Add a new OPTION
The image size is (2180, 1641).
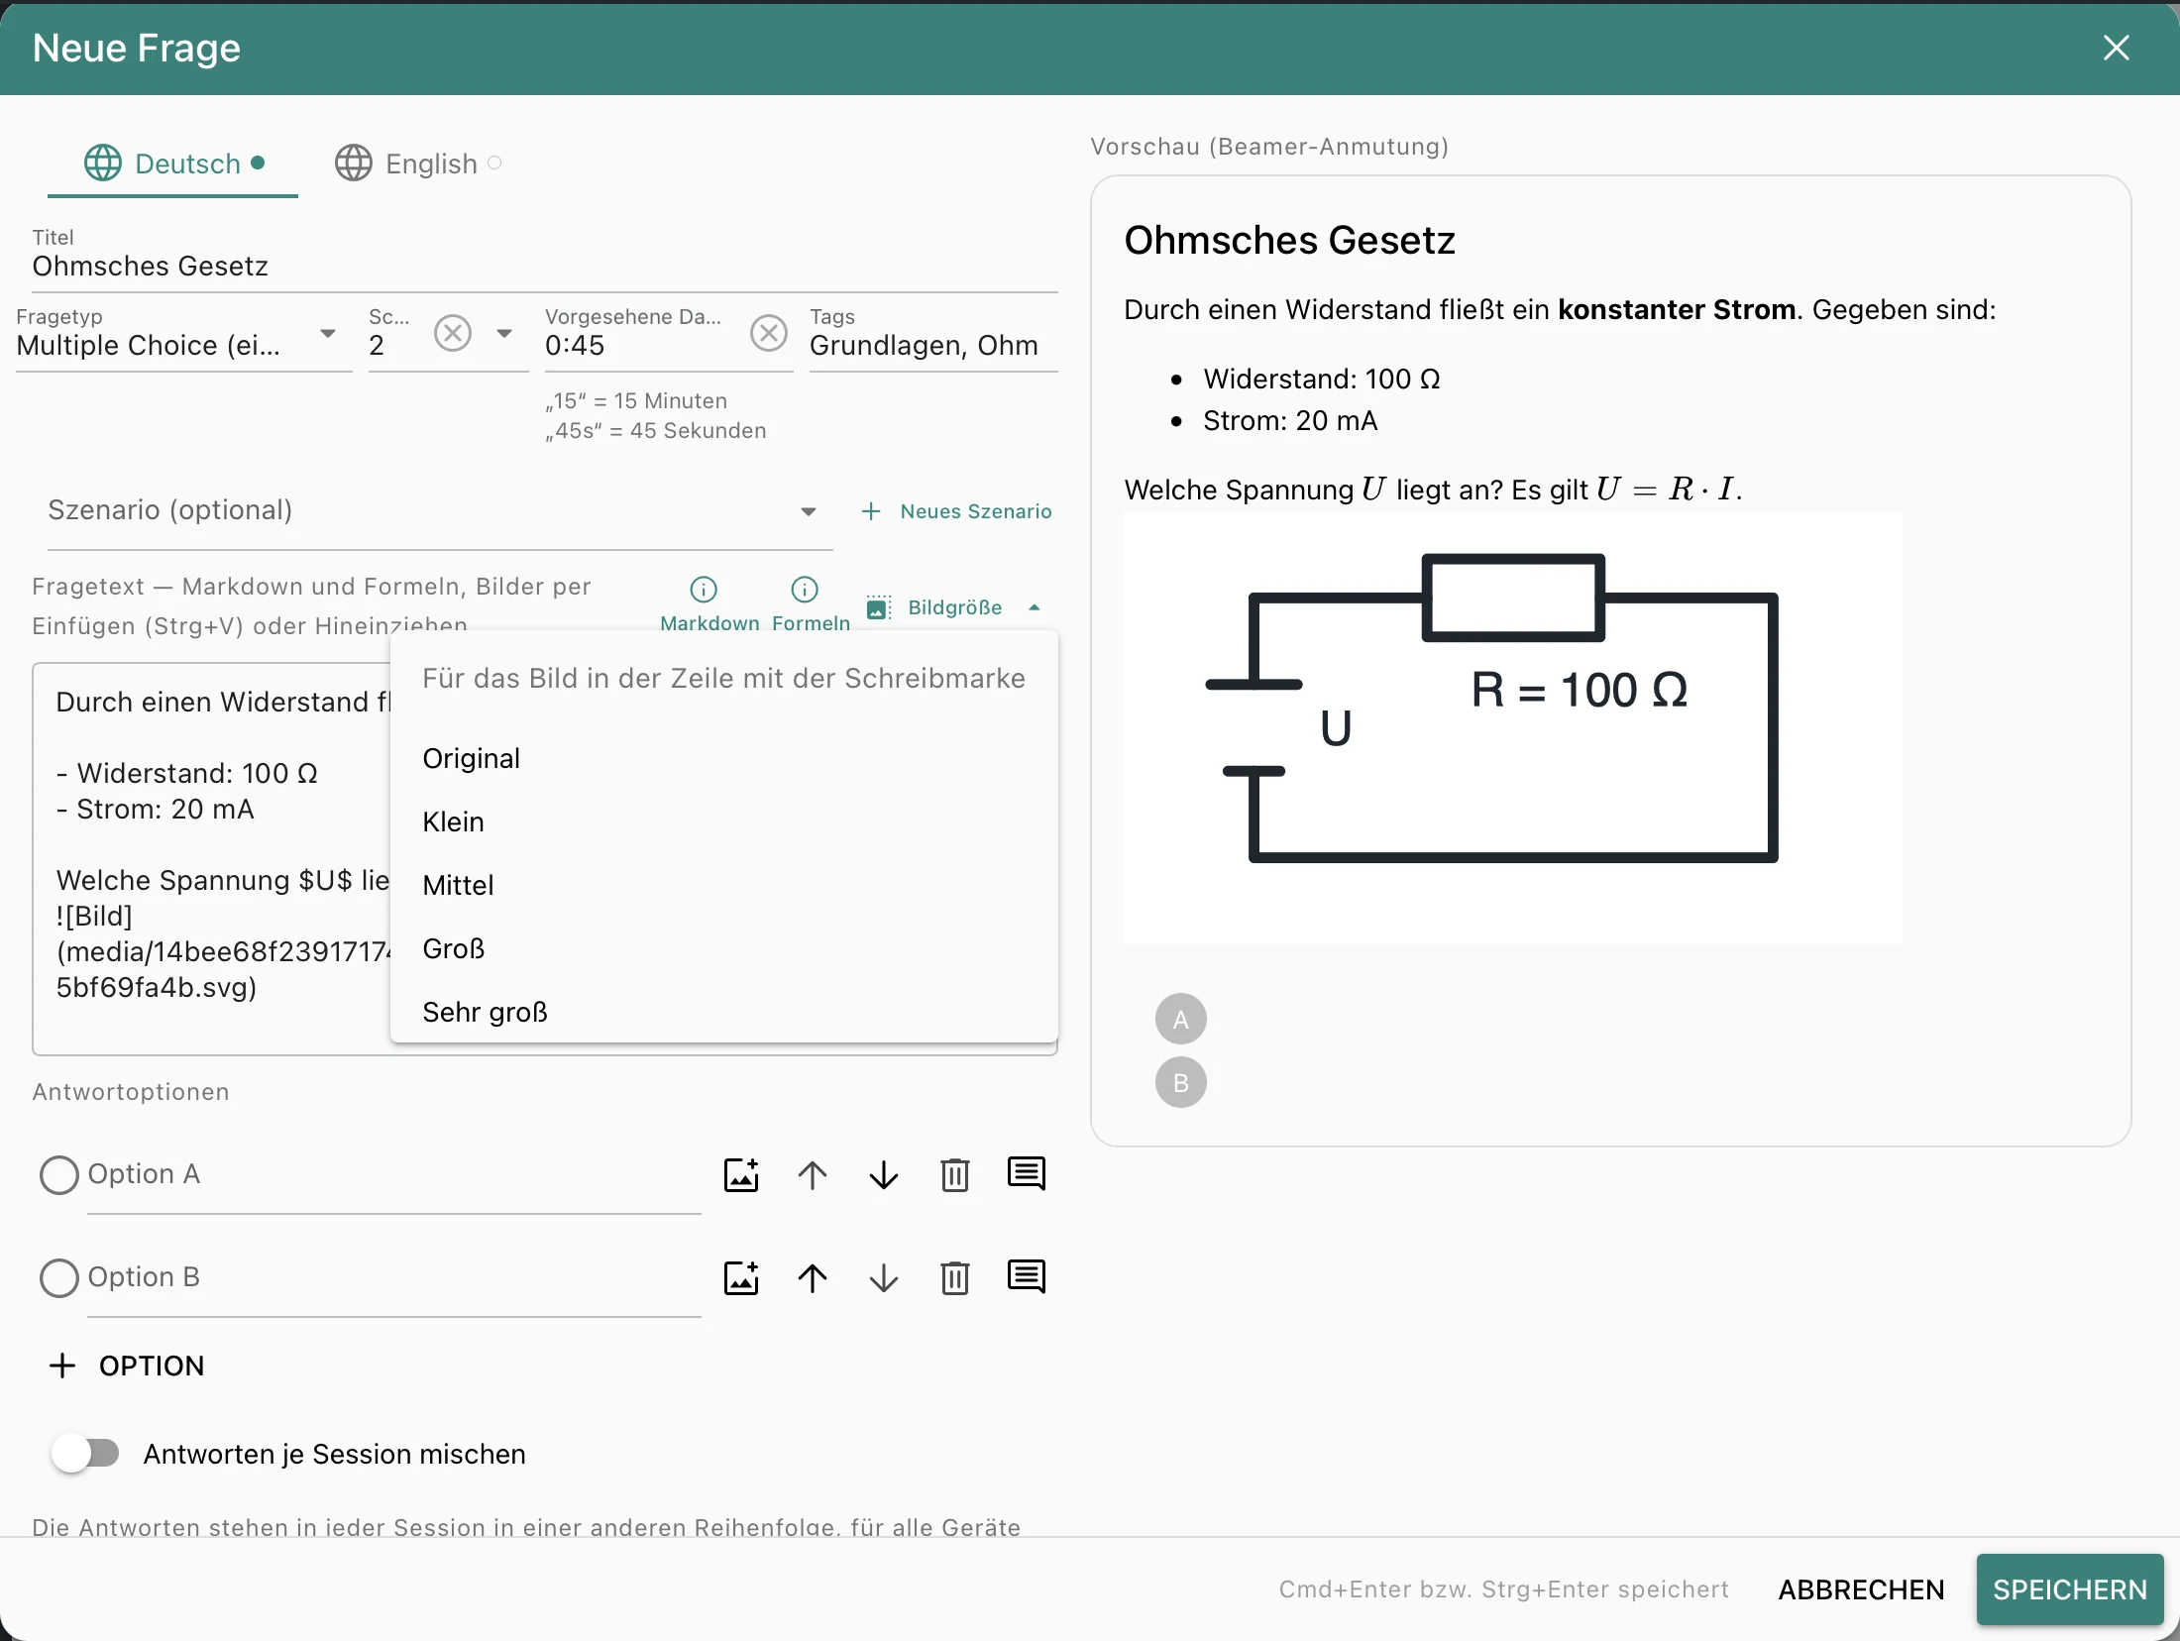click(x=127, y=1366)
